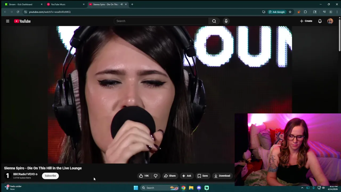Share the Sienna Spiro video
The width and height of the screenshot is (341, 192).
point(170,176)
